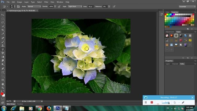Swap foreground and background colors
This screenshot has width=197, height=111.
coord(4,91)
